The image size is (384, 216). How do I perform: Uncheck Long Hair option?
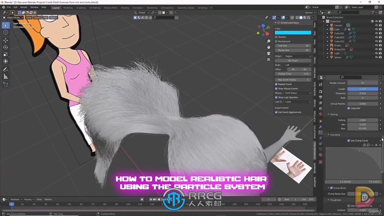click(x=349, y=108)
